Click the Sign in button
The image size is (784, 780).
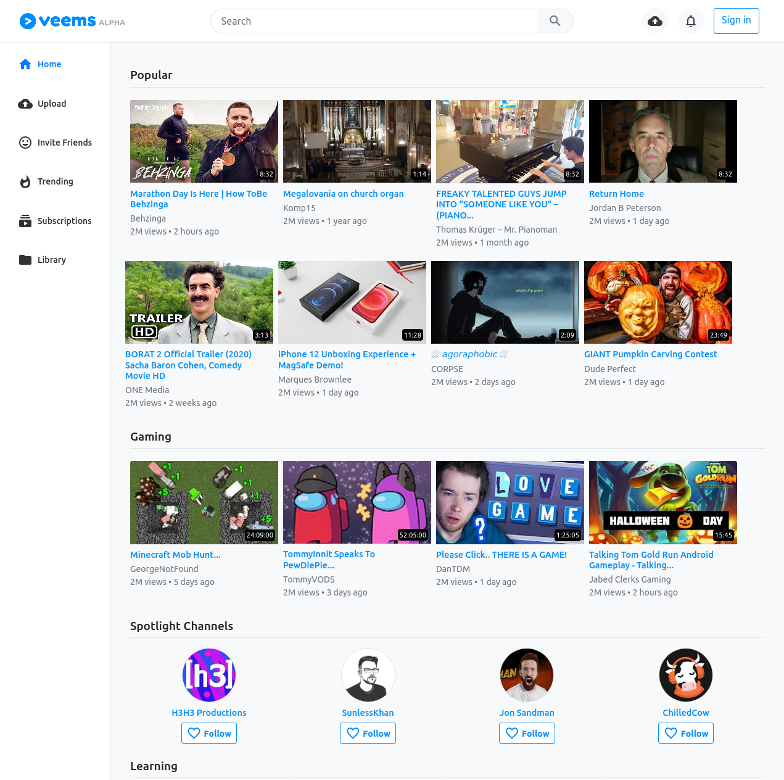click(x=737, y=21)
